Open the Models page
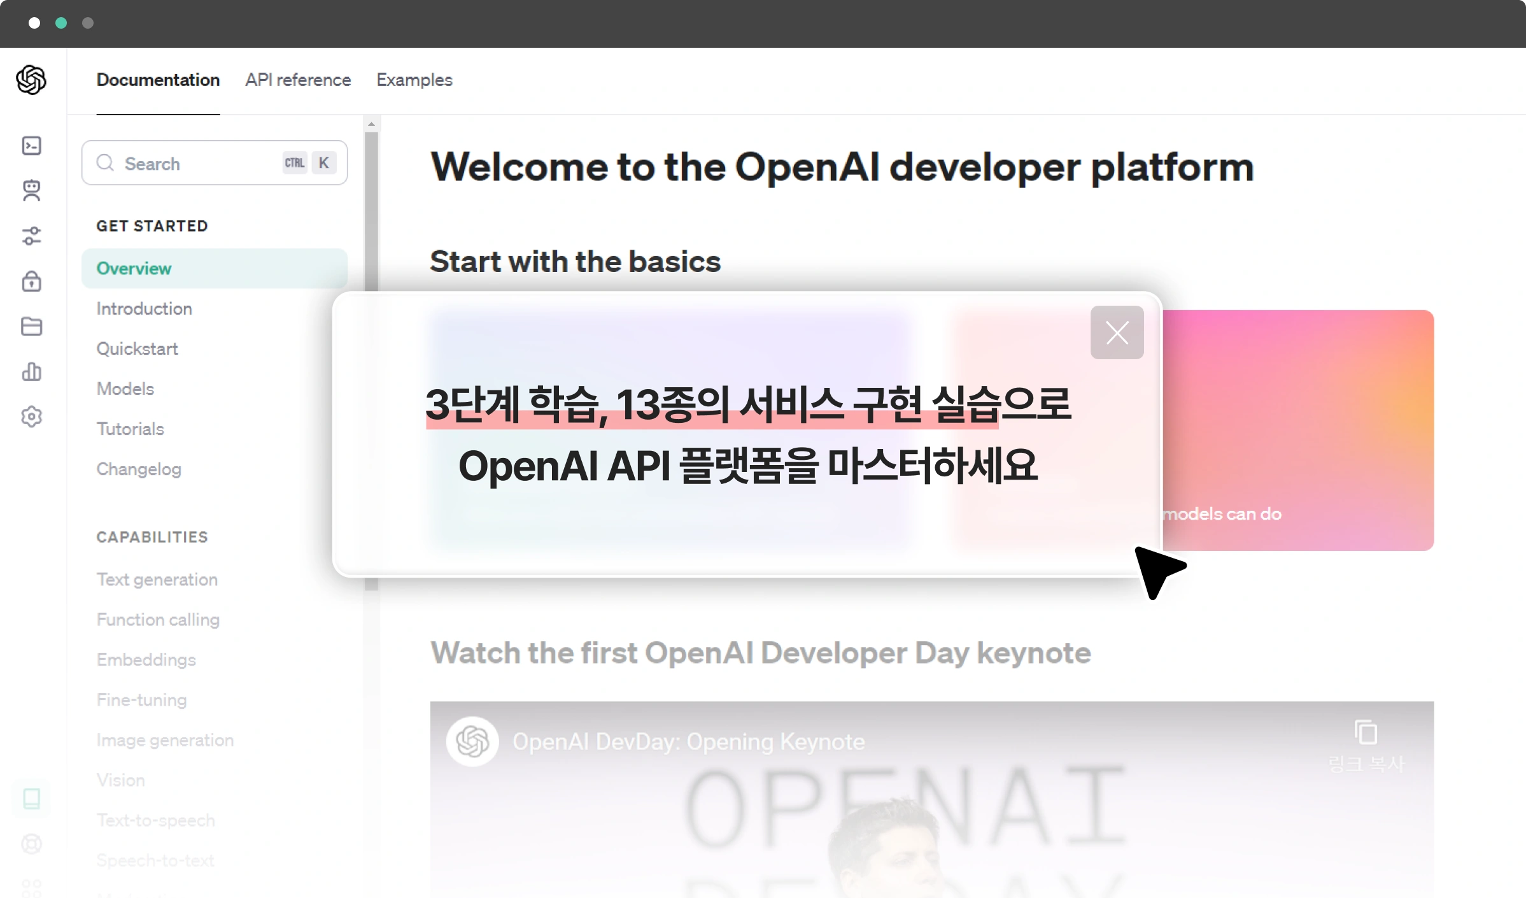Image resolution: width=1526 pixels, height=898 pixels. (125, 388)
